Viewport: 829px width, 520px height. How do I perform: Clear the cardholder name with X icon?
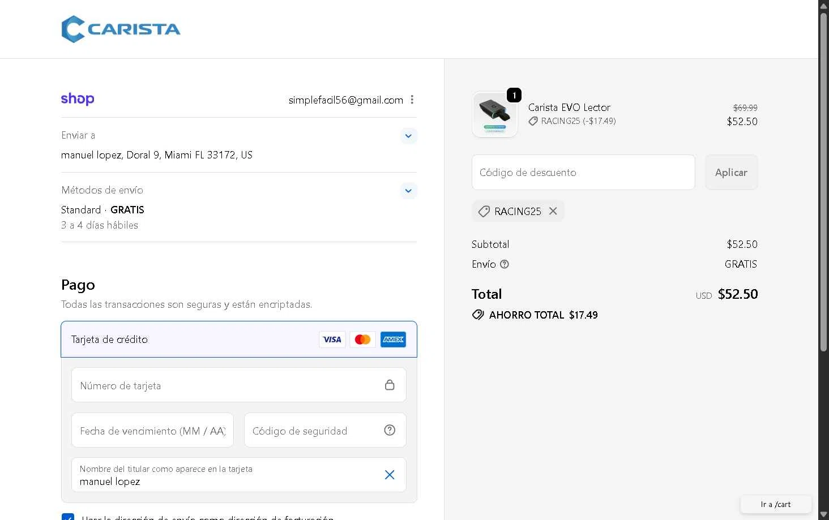click(x=390, y=475)
